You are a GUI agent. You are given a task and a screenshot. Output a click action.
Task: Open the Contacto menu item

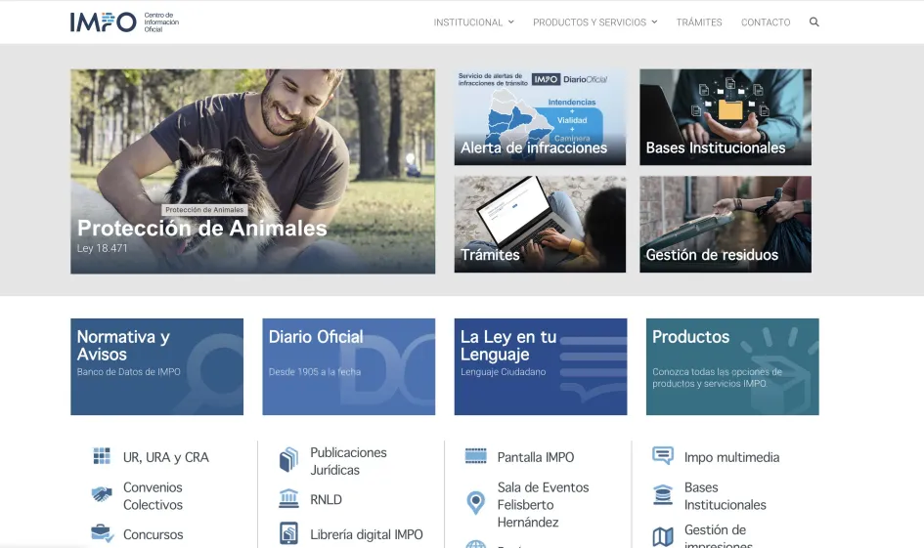tap(766, 22)
